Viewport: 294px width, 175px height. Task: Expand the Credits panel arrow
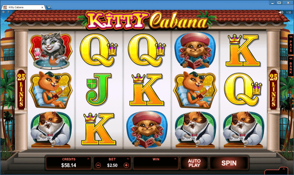point(88,159)
